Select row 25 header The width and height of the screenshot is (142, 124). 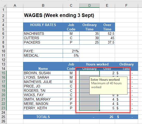3,117
